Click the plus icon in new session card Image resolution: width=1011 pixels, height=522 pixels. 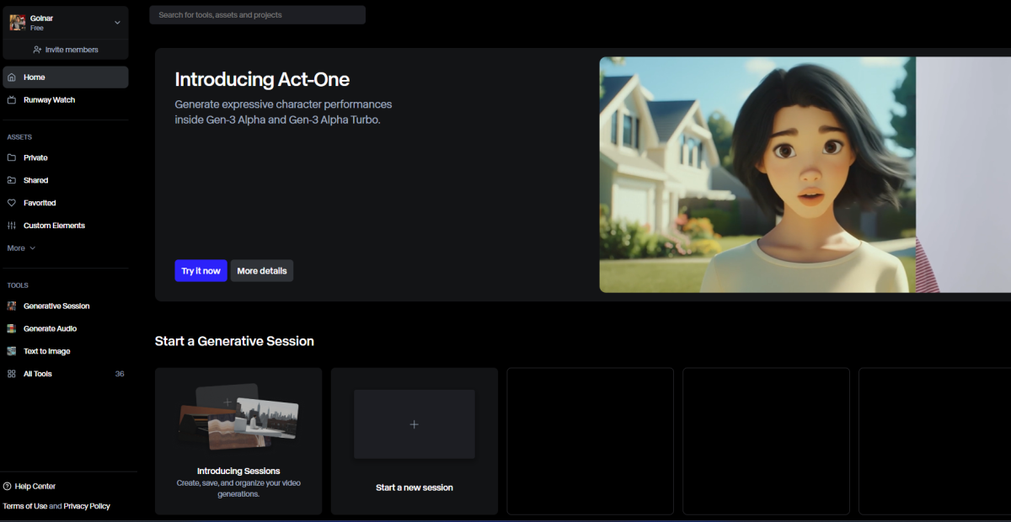[414, 424]
